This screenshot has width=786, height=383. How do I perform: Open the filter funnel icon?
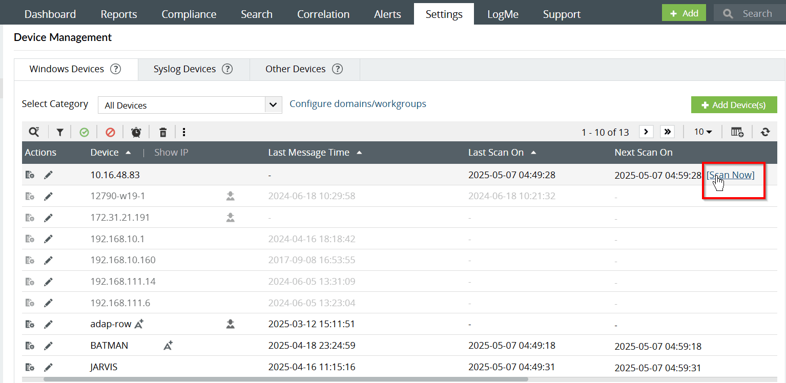[x=60, y=132]
